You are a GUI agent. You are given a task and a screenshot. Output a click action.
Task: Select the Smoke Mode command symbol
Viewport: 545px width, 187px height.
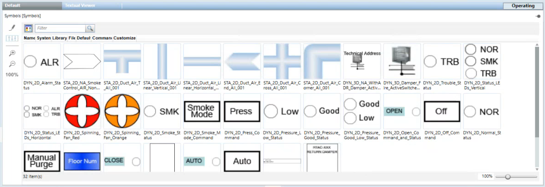click(201, 112)
